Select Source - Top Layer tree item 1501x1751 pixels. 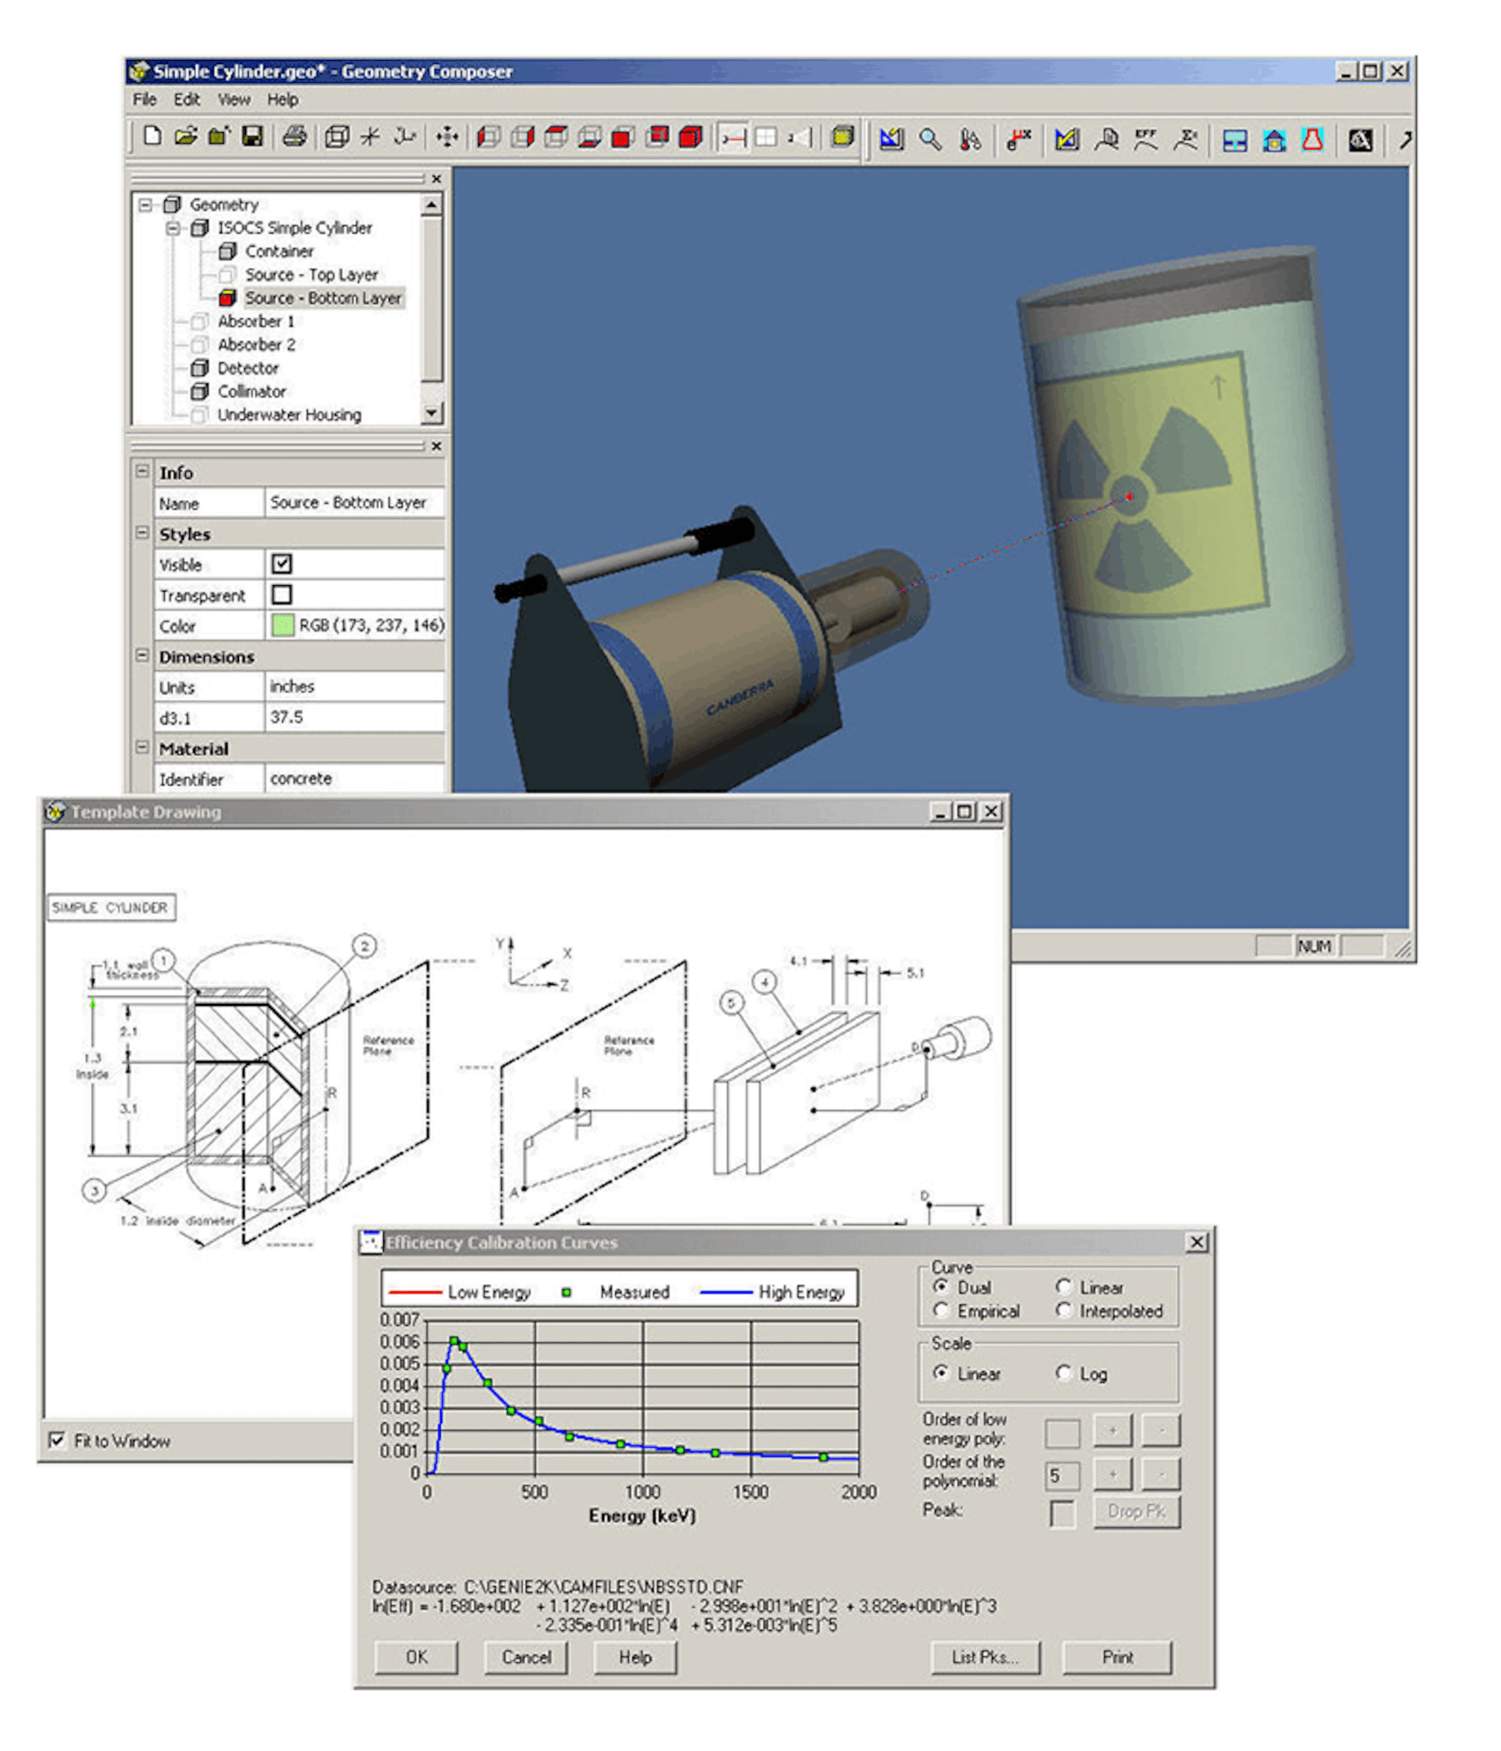(311, 275)
